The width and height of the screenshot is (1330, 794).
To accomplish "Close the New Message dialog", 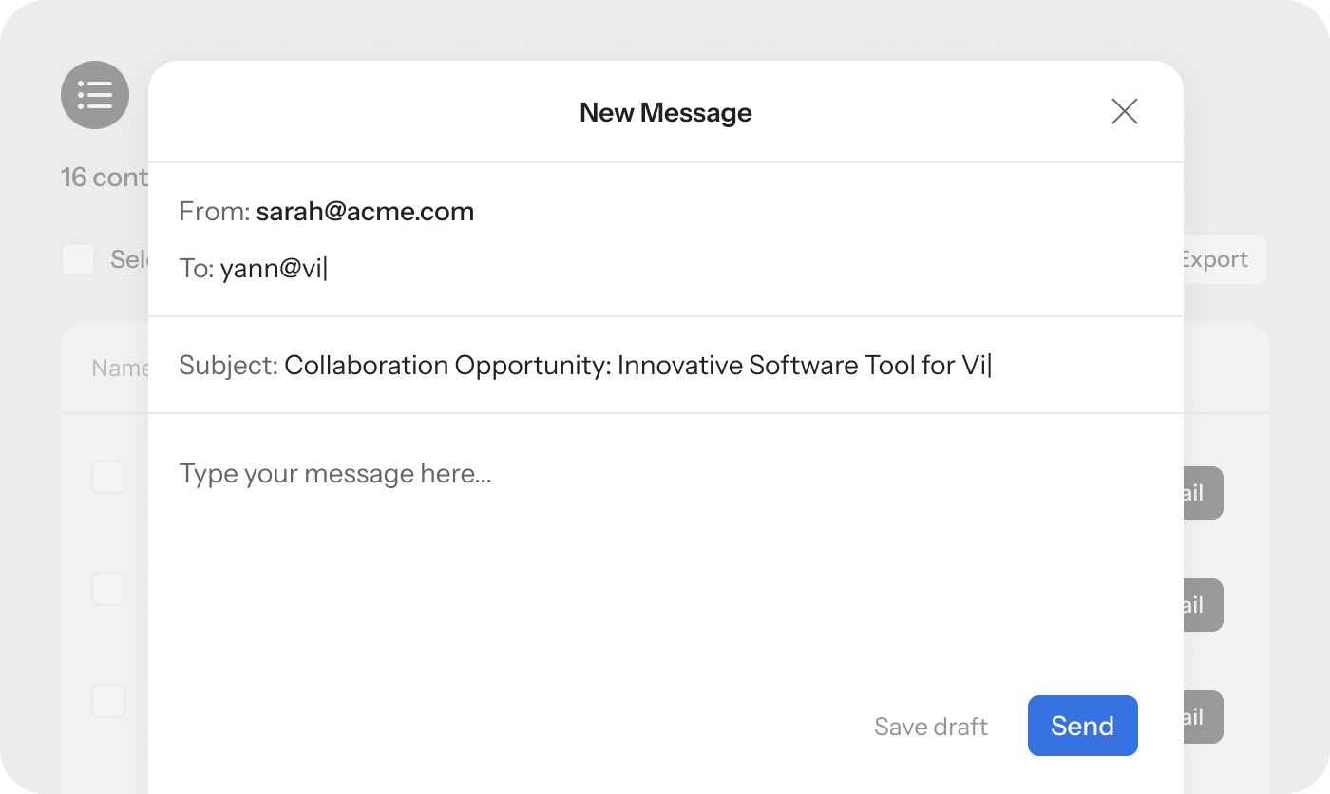I will (x=1125, y=112).
